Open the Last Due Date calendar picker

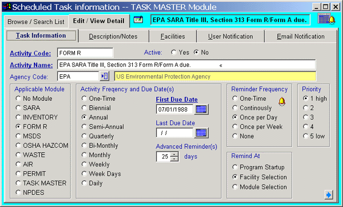(x=201, y=132)
